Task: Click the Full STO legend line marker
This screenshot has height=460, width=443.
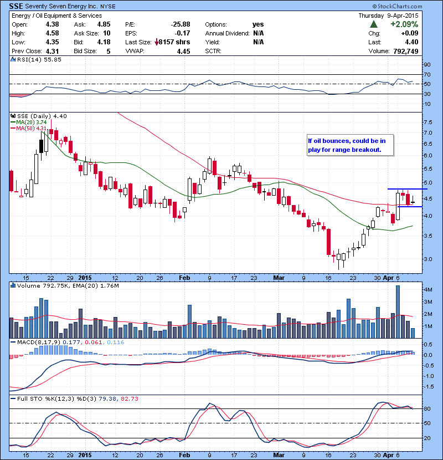Action: (x=13, y=398)
